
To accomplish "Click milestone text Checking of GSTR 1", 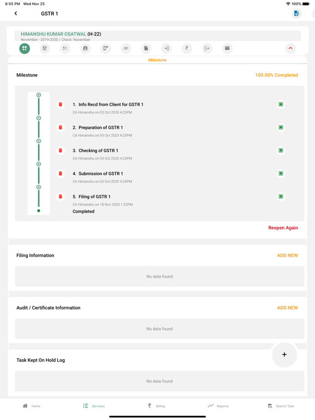I will coord(98,150).
